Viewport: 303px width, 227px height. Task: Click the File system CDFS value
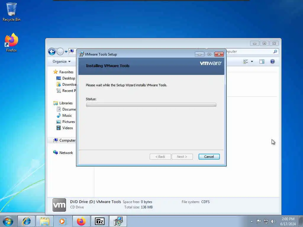205,202
